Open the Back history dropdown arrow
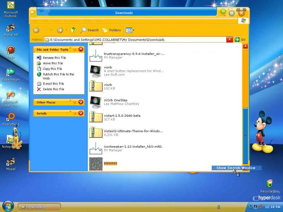Image resolution: width=283 pixels, height=212 pixels. pyautogui.click(x=51, y=30)
